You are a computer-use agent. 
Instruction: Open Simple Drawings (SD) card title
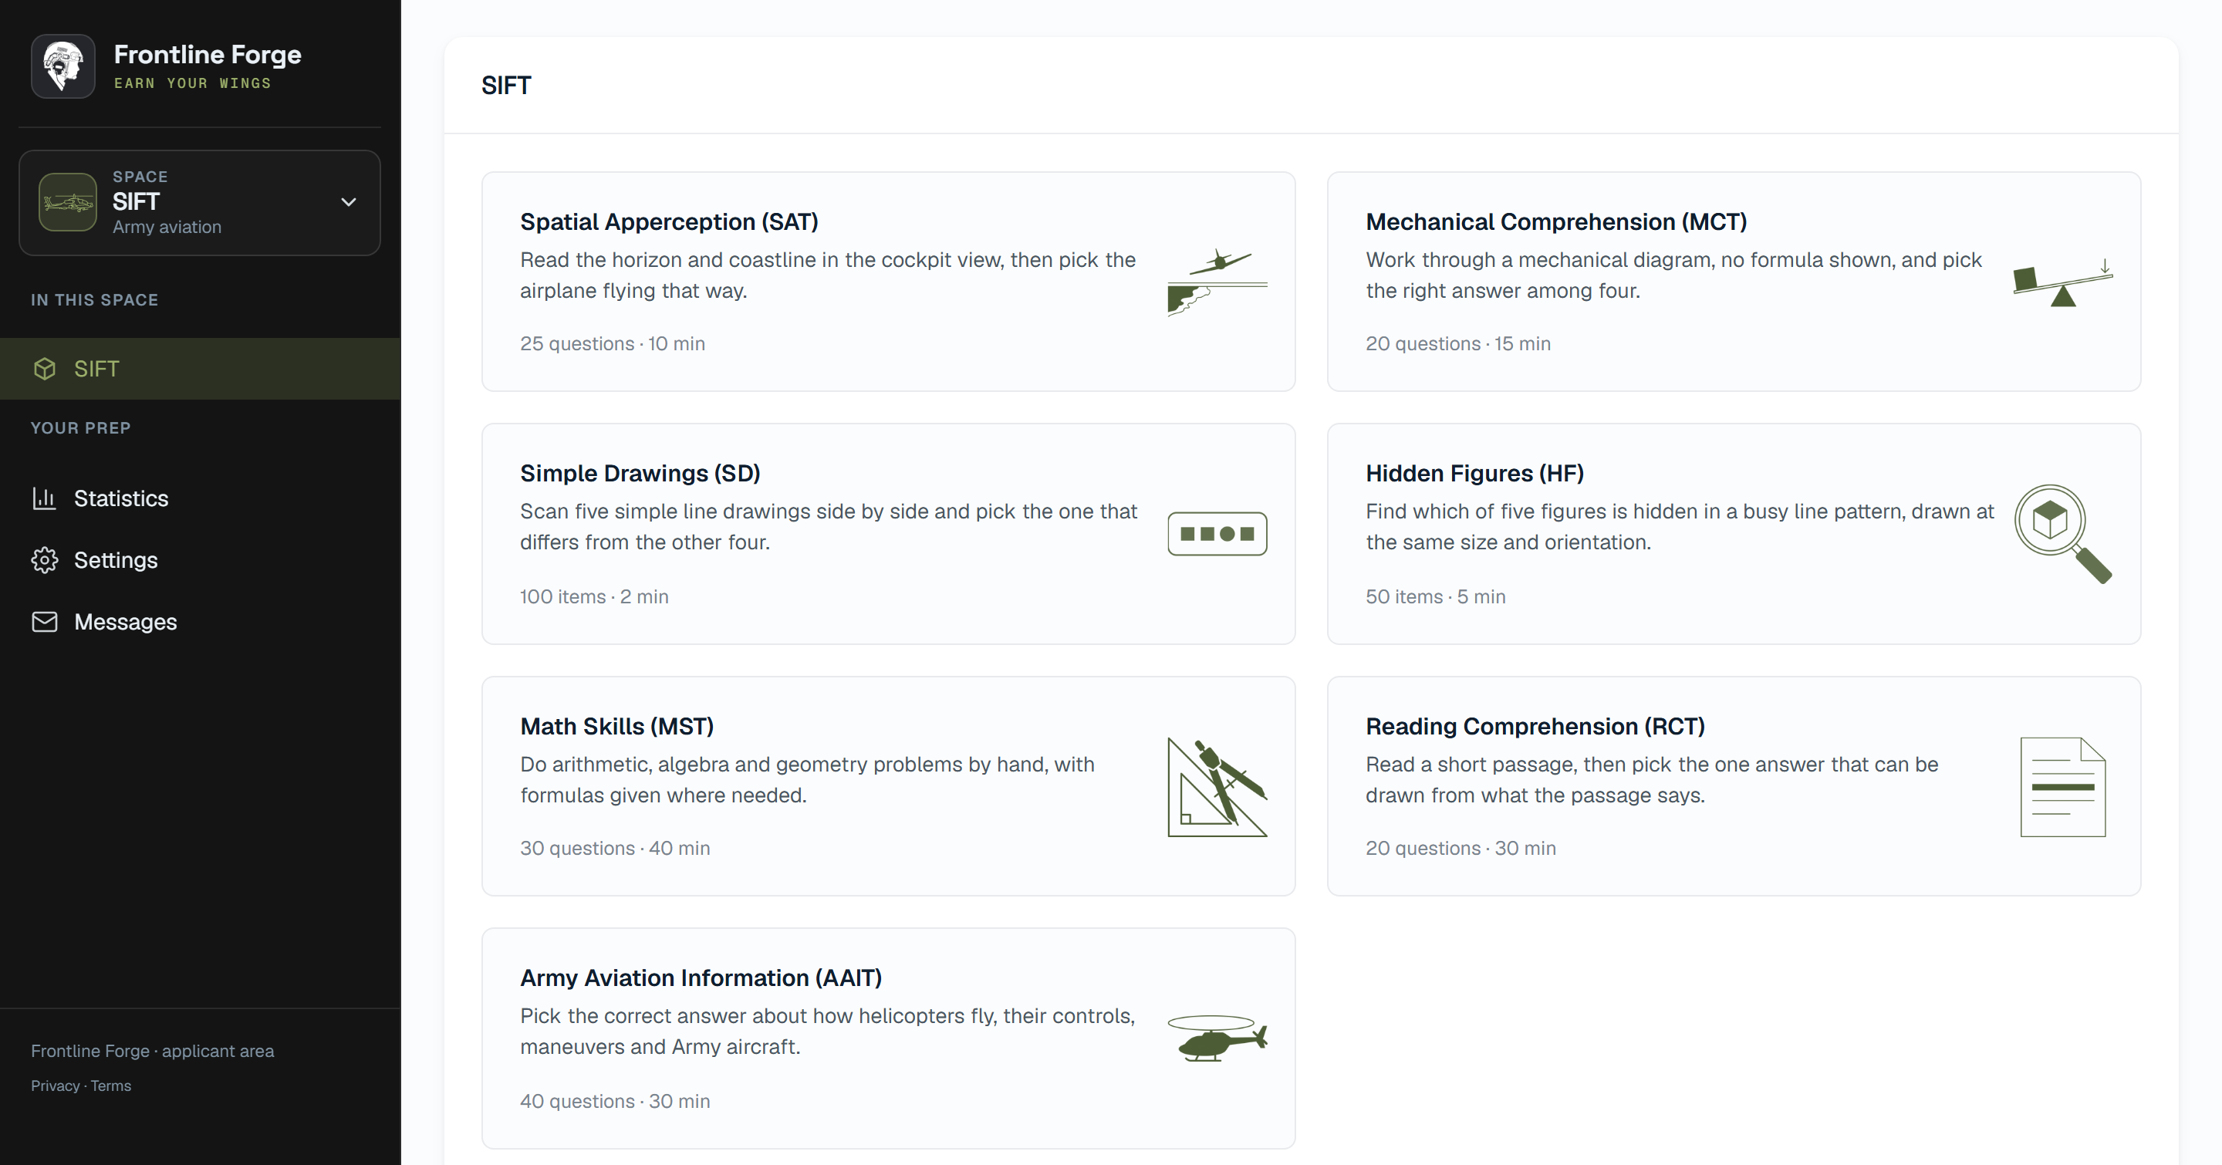(x=640, y=474)
